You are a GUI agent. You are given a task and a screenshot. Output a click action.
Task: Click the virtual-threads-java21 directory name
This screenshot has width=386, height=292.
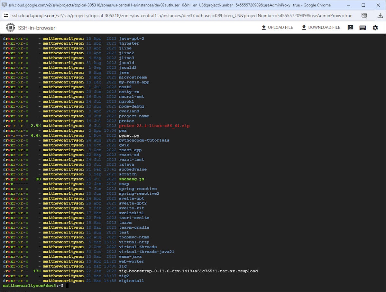point(147,252)
